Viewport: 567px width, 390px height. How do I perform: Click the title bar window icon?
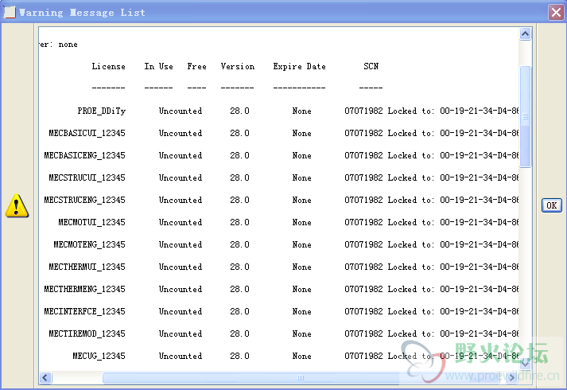point(10,12)
